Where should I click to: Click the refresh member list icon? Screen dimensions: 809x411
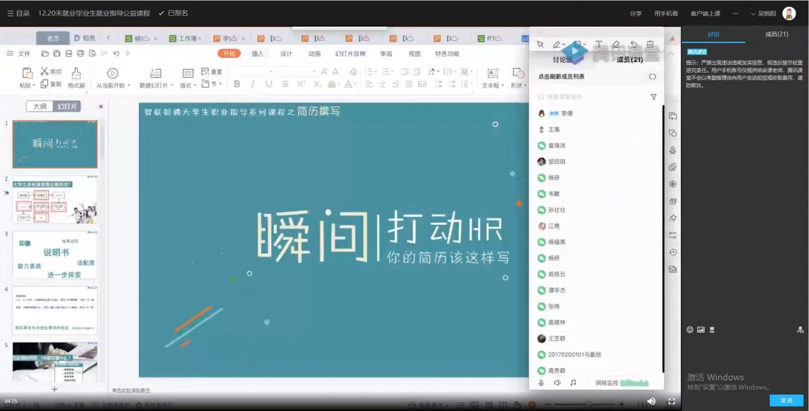tap(652, 76)
